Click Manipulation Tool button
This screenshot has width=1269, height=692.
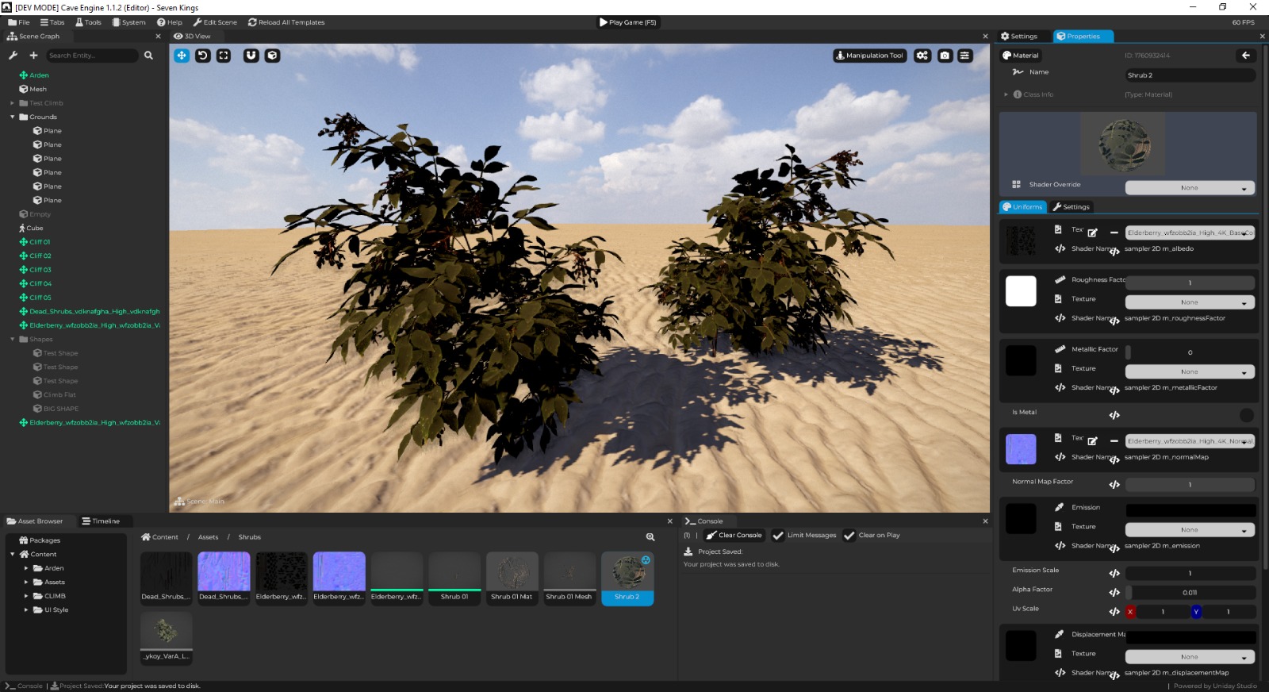pos(869,56)
